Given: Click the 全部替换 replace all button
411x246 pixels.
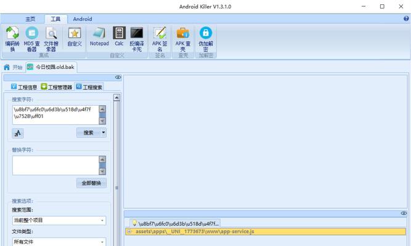Looking at the screenshot, I should click(x=91, y=183).
